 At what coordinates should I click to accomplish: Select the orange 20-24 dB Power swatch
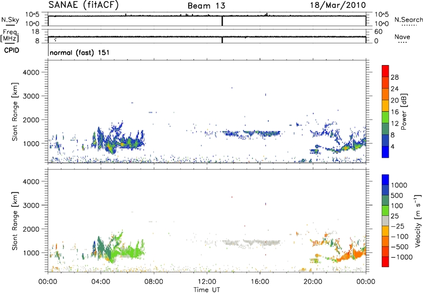click(x=385, y=94)
